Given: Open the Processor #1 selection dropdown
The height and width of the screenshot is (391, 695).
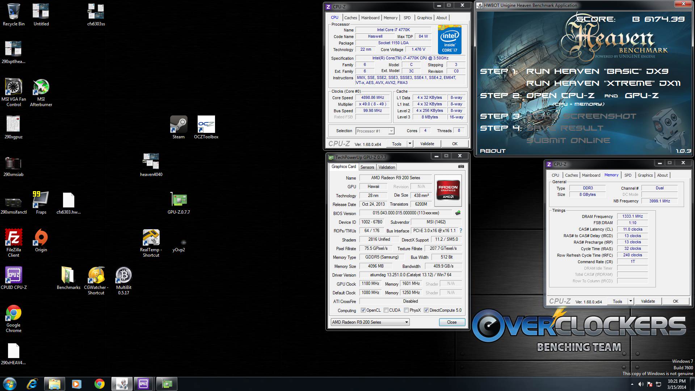Looking at the screenshot, I should click(x=375, y=131).
